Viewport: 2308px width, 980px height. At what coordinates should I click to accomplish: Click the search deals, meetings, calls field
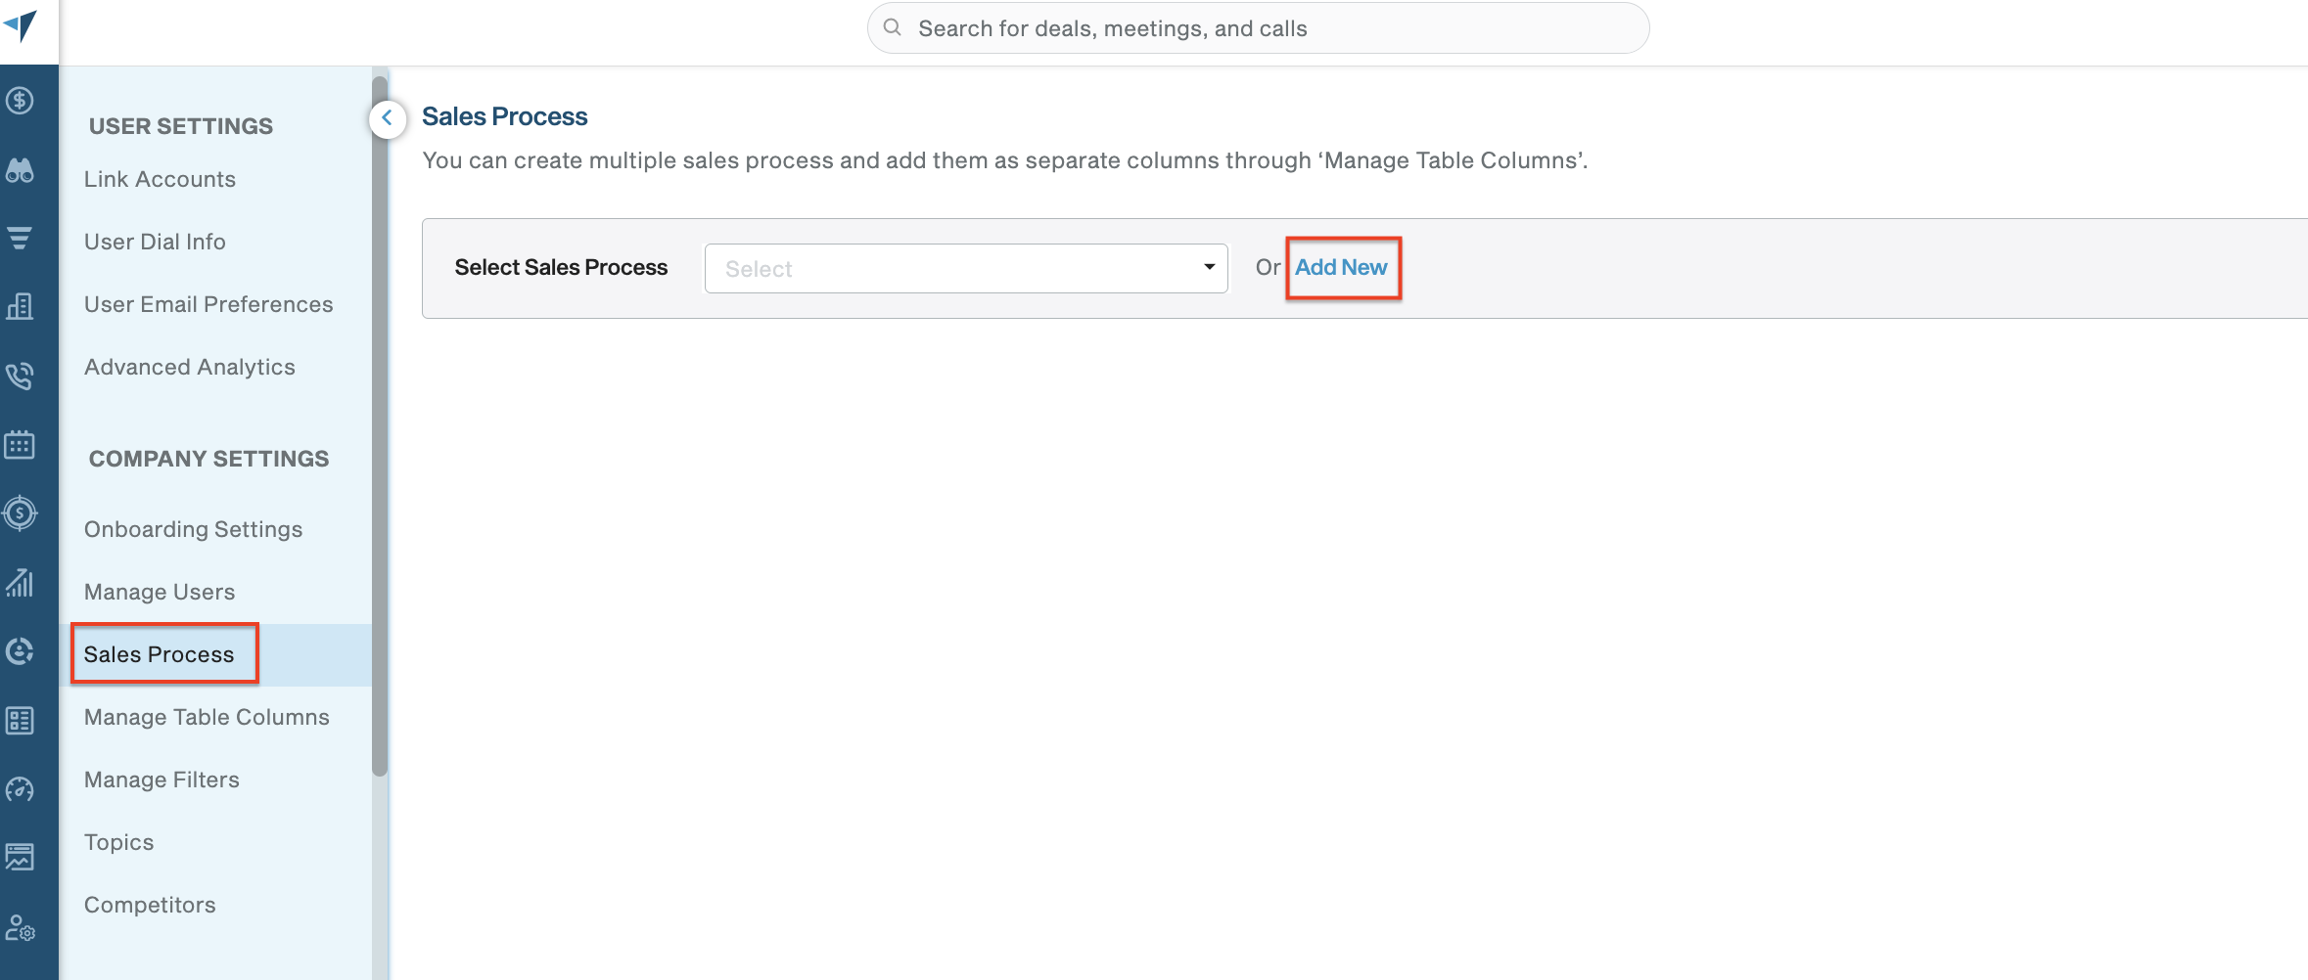(x=1258, y=28)
